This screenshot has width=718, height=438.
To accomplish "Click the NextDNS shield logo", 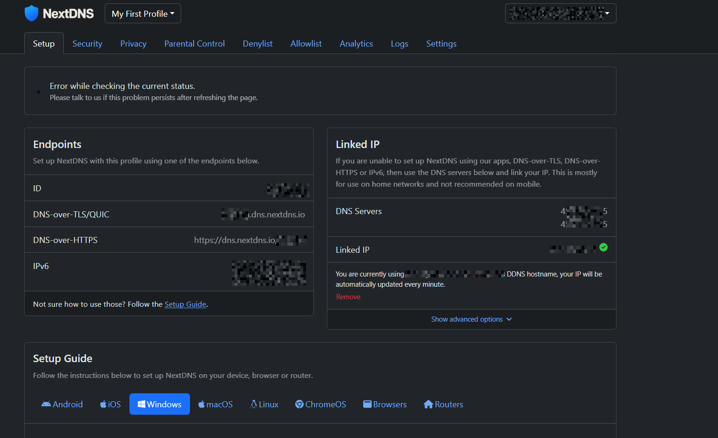I will 31,13.
